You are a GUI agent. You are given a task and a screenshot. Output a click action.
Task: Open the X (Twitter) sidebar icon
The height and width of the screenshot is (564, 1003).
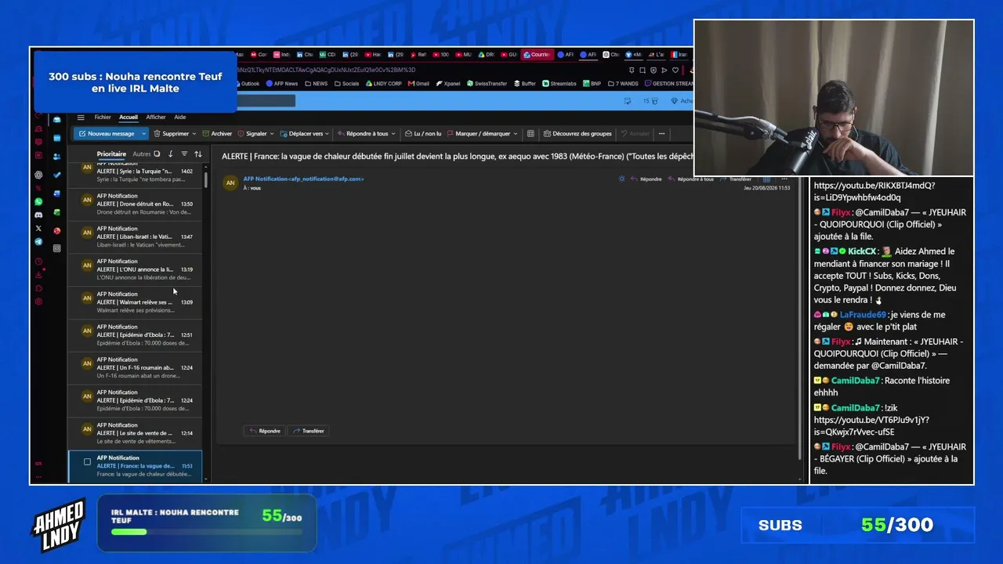click(x=38, y=228)
